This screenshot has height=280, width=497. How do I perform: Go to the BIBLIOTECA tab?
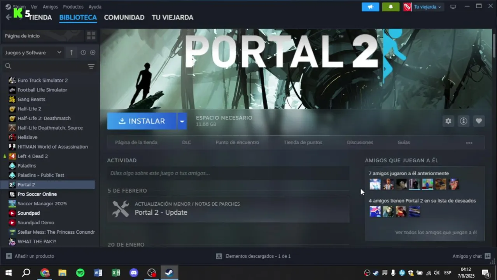tap(78, 17)
